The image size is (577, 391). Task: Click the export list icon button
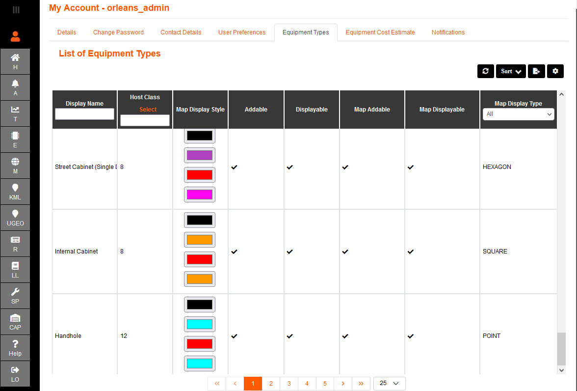coord(536,71)
